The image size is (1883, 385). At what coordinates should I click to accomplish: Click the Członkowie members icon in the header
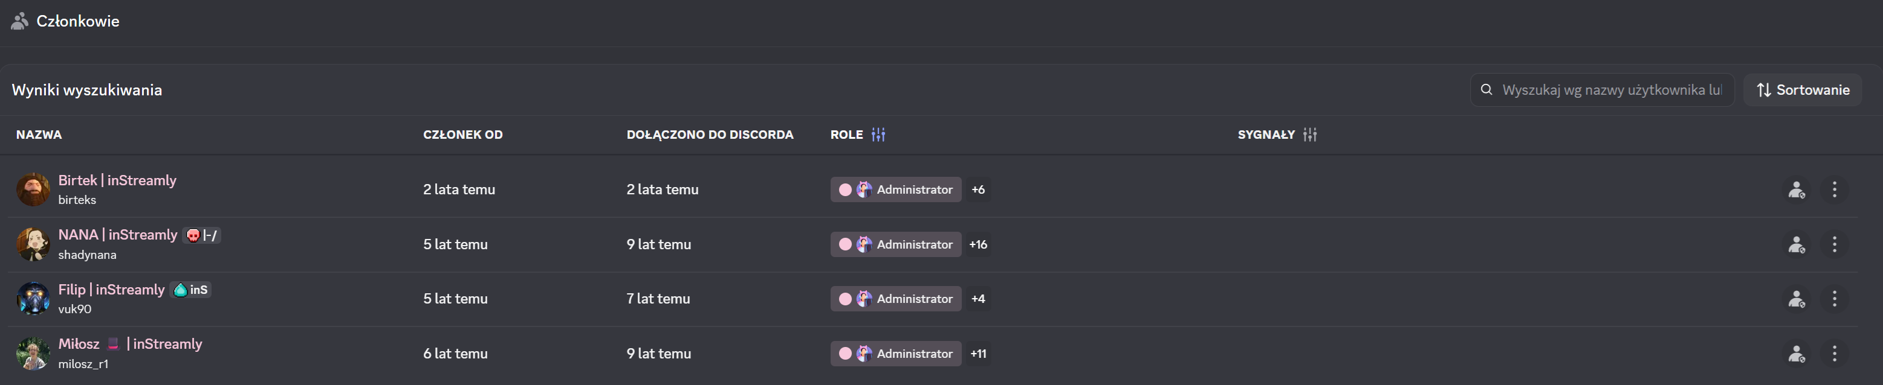pyautogui.click(x=20, y=21)
